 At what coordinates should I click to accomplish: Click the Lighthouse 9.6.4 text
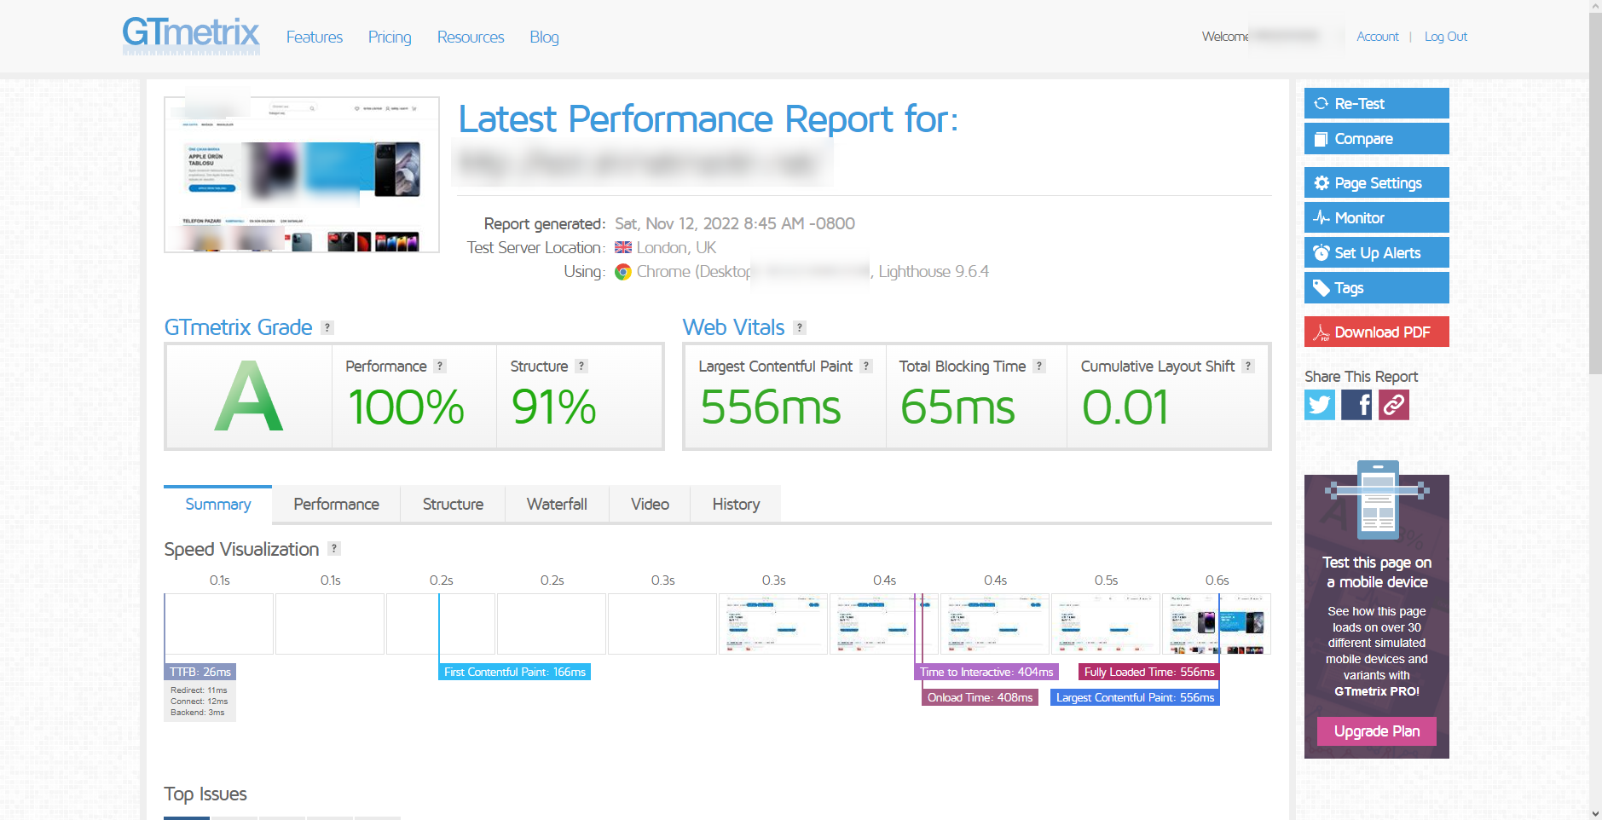[x=934, y=271]
